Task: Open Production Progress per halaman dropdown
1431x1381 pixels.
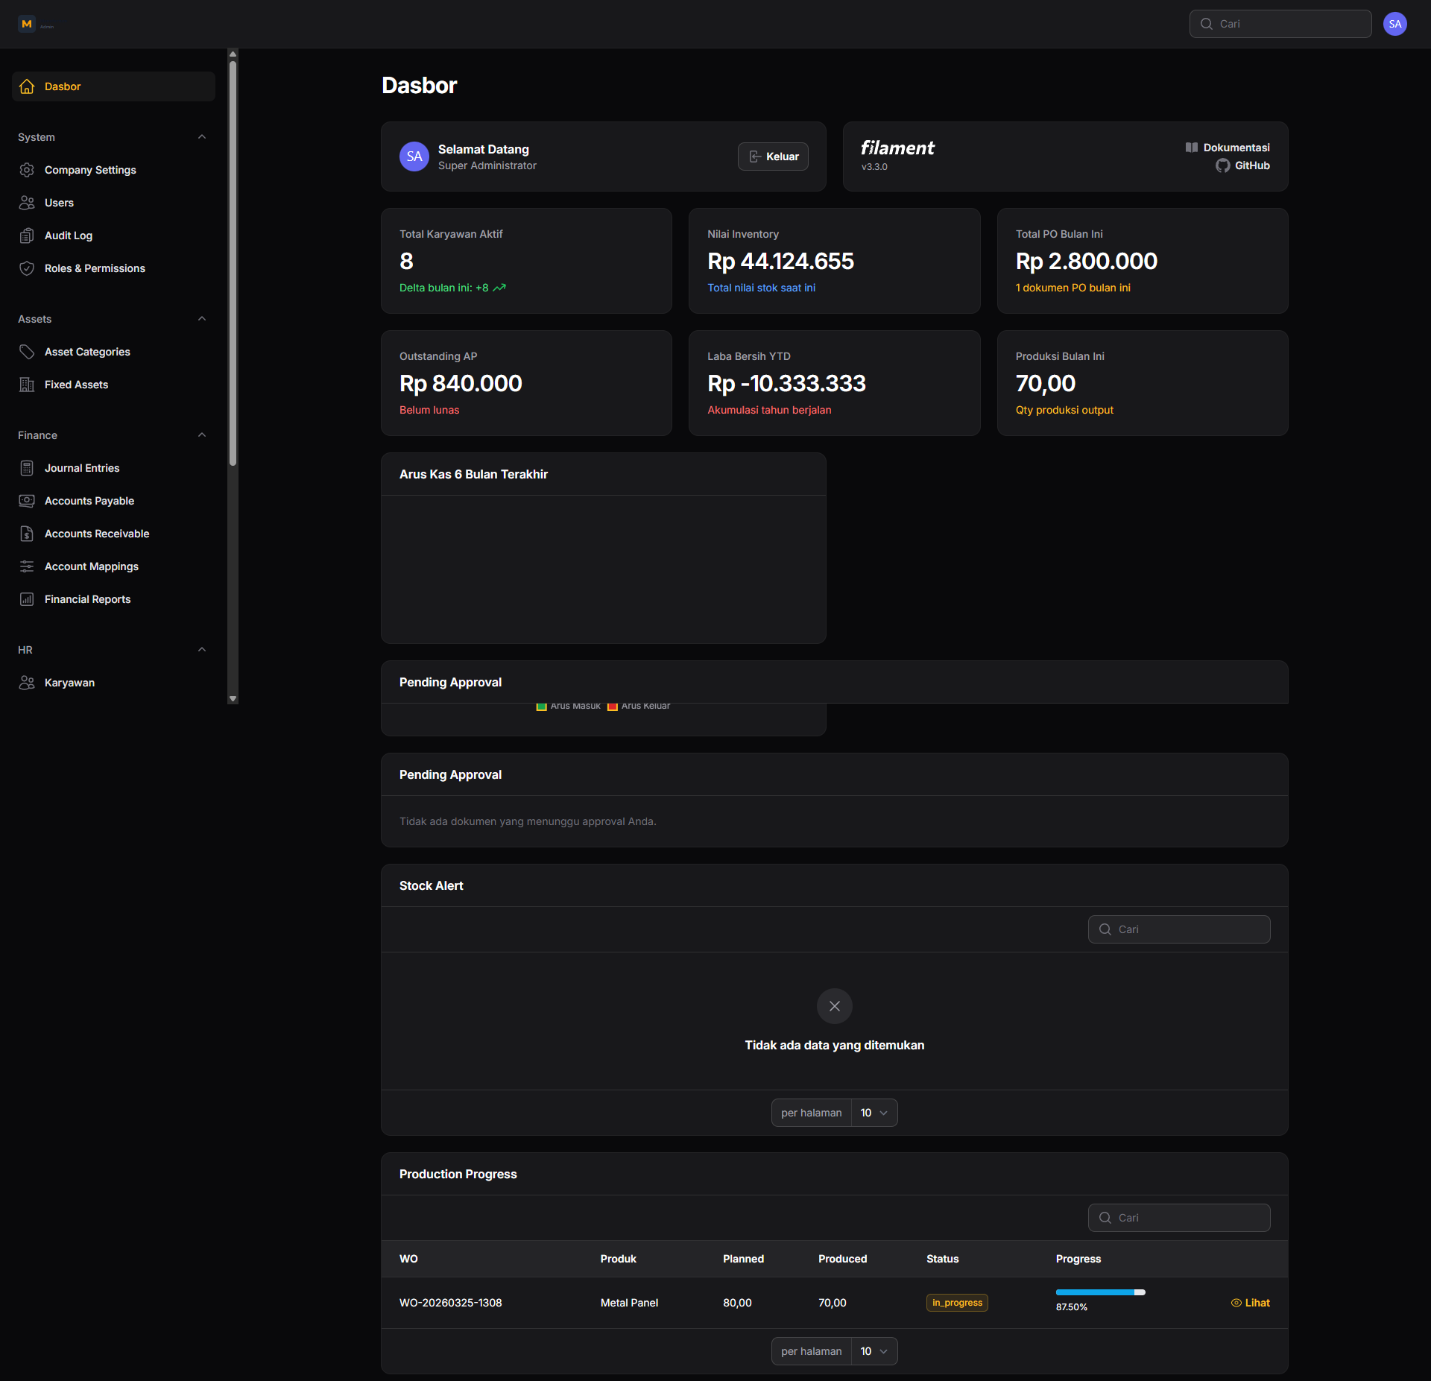Action: click(x=874, y=1351)
